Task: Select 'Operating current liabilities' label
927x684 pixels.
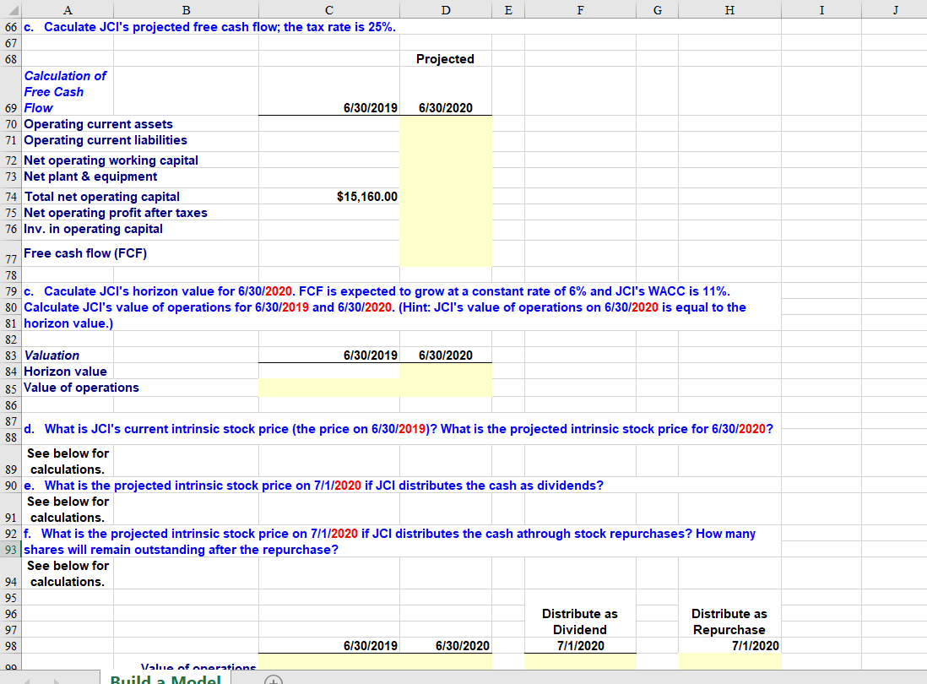Action: (x=106, y=140)
